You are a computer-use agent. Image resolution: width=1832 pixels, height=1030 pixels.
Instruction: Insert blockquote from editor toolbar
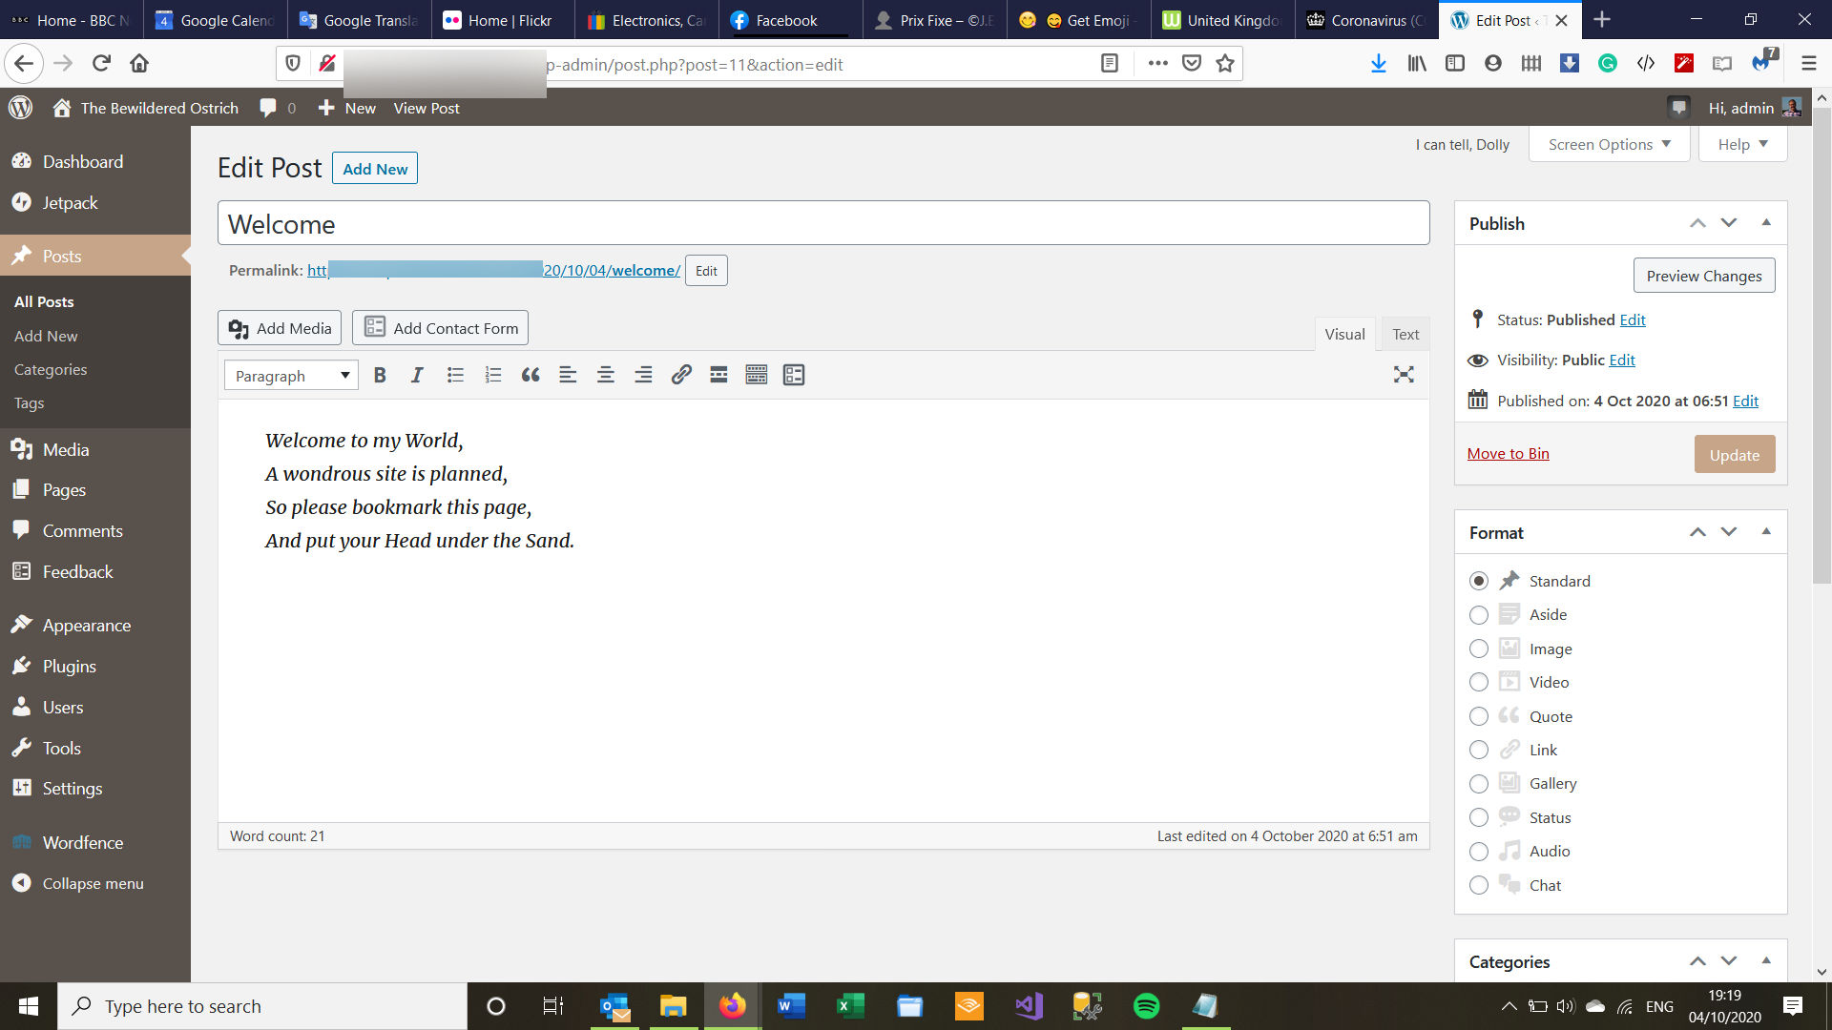(531, 375)
